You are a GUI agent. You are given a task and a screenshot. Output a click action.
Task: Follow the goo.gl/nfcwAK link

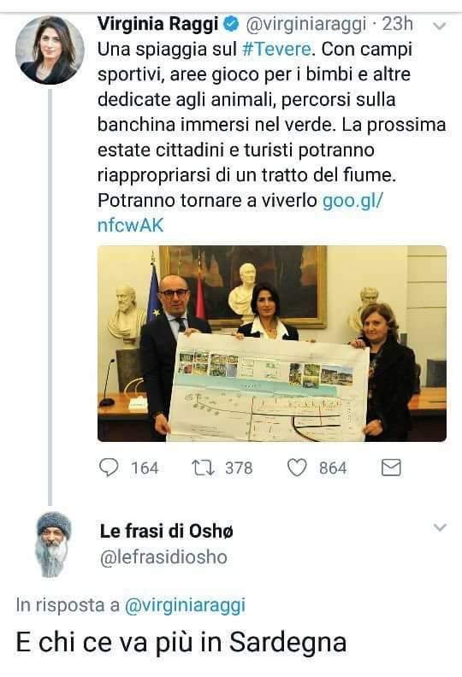coord(240,213)
